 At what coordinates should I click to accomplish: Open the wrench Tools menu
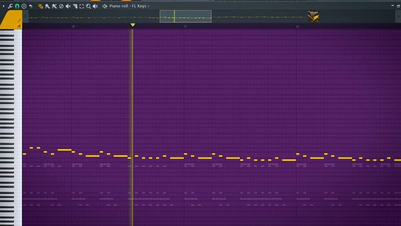click(x=10, y=6)
